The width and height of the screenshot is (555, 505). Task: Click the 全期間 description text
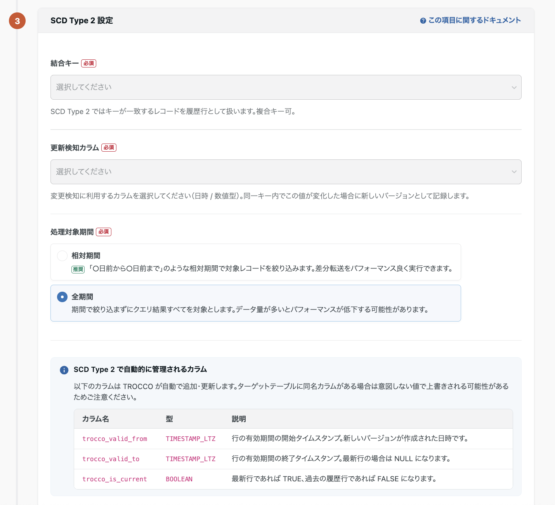pyautogui.click(x=250, y=310)
